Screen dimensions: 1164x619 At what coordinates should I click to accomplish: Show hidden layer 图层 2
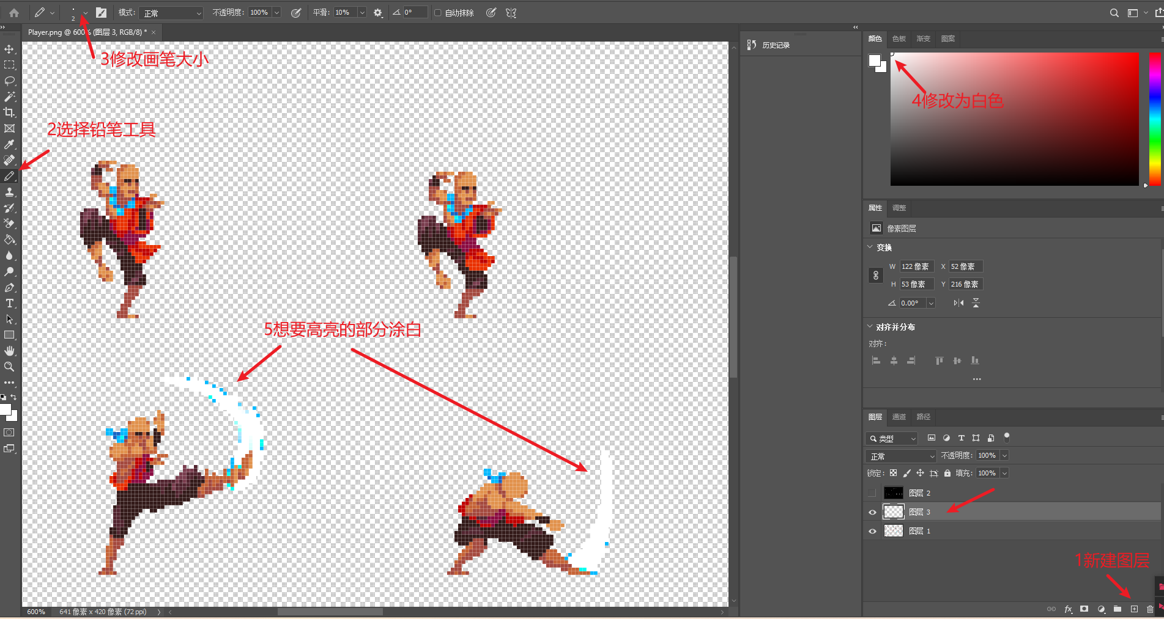(872, 493)
